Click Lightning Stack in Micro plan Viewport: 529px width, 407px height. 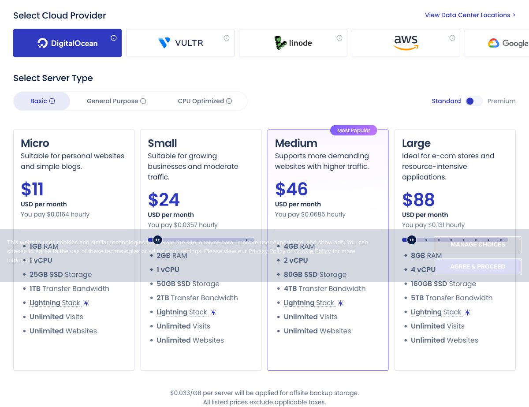click(x=55, y=303)
